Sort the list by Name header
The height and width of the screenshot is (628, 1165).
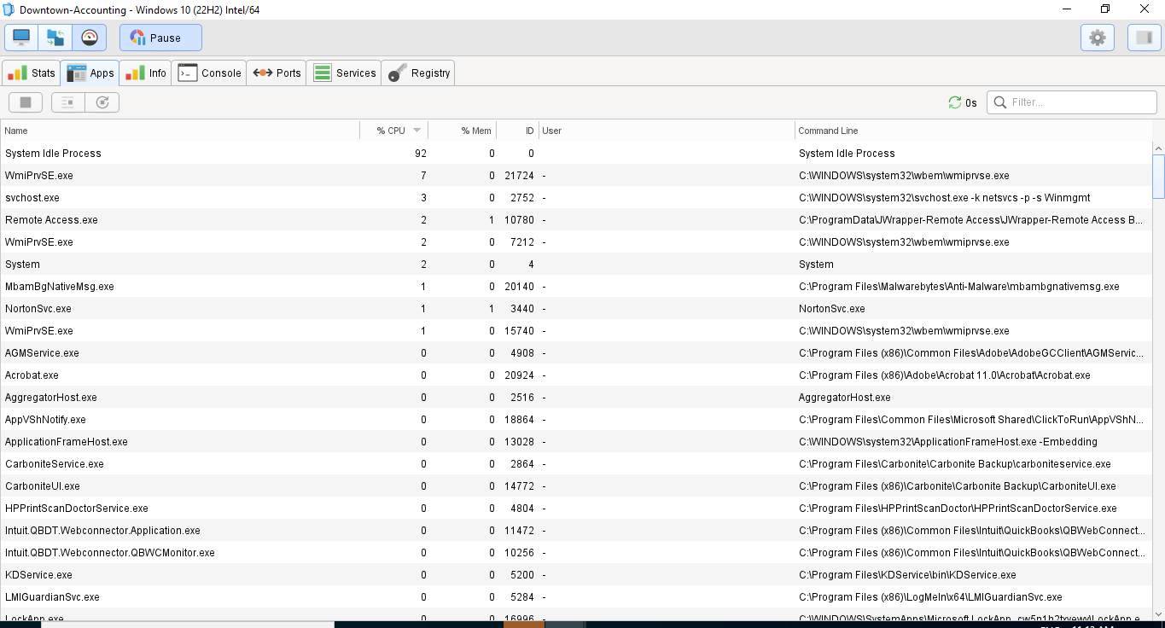click(17, 131)
